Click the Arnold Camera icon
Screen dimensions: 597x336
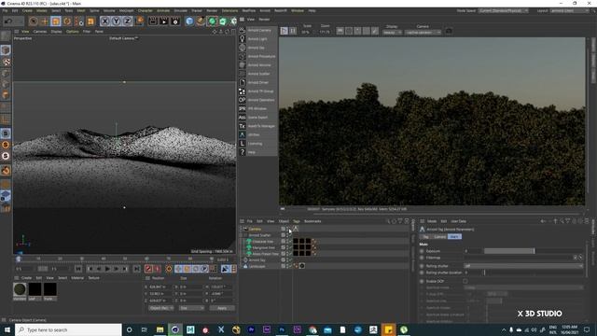243,30
